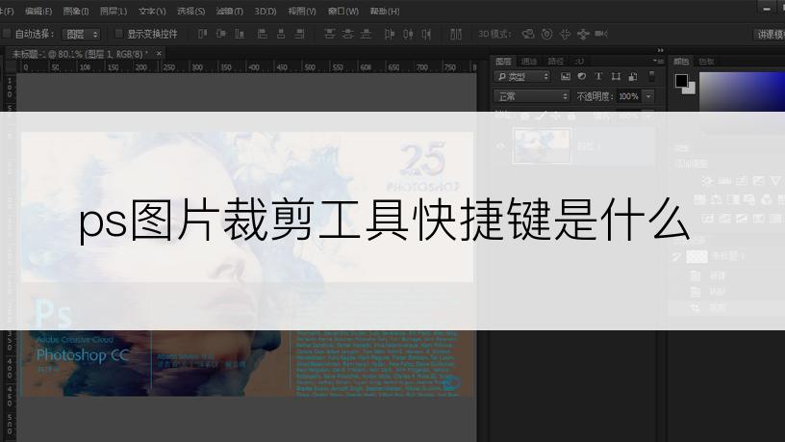
Task: Filter layers by pixel layer icon
Action: (x=566, y=77)
